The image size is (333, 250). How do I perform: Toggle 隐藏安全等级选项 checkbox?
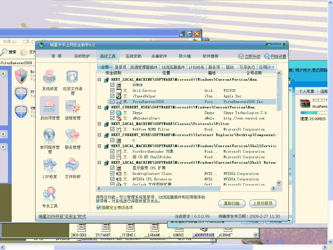(99, 207)
